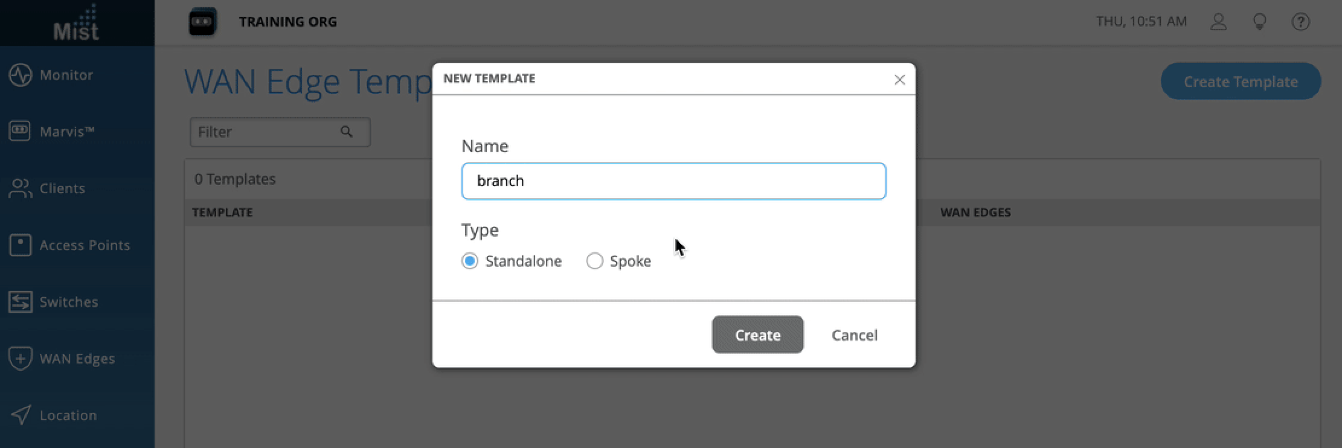The height and width of the screenshot is (448, 1342).
Task: Click the lightbulb what's new icon
Action: point(1259,22)
